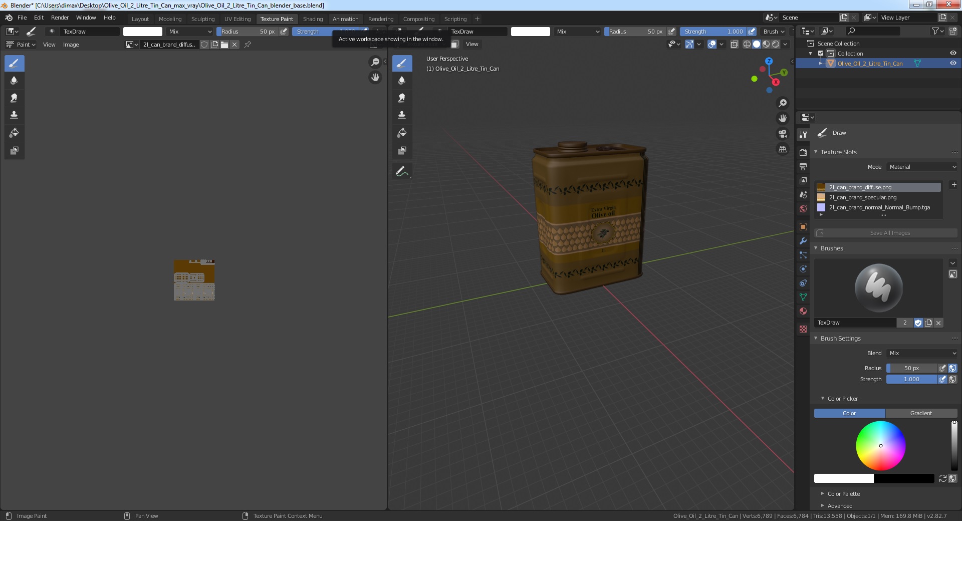
Task: Toggle pressure sensitivity for Radius in brush settings
Action: coord(942,368)
